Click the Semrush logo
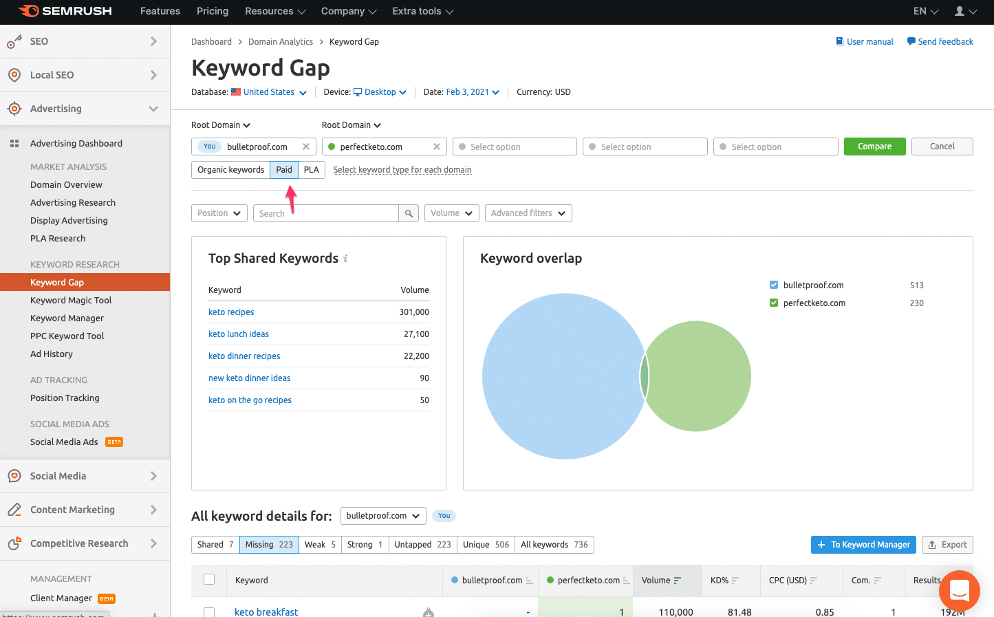 click(65, 11)
